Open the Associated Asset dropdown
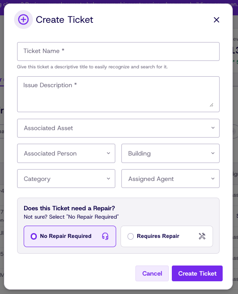Screen dimensions: 238x294 pos(118,128)
